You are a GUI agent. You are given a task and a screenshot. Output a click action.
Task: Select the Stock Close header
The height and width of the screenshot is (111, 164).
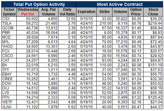[x=153, y=12]
